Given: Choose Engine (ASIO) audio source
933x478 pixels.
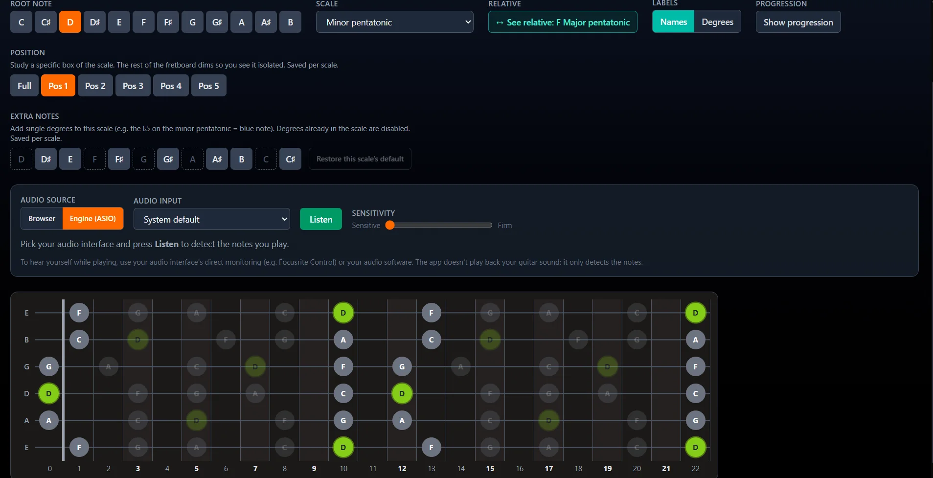Looking at the screenshot, I should pyautogui.click(x=93, y=219).
